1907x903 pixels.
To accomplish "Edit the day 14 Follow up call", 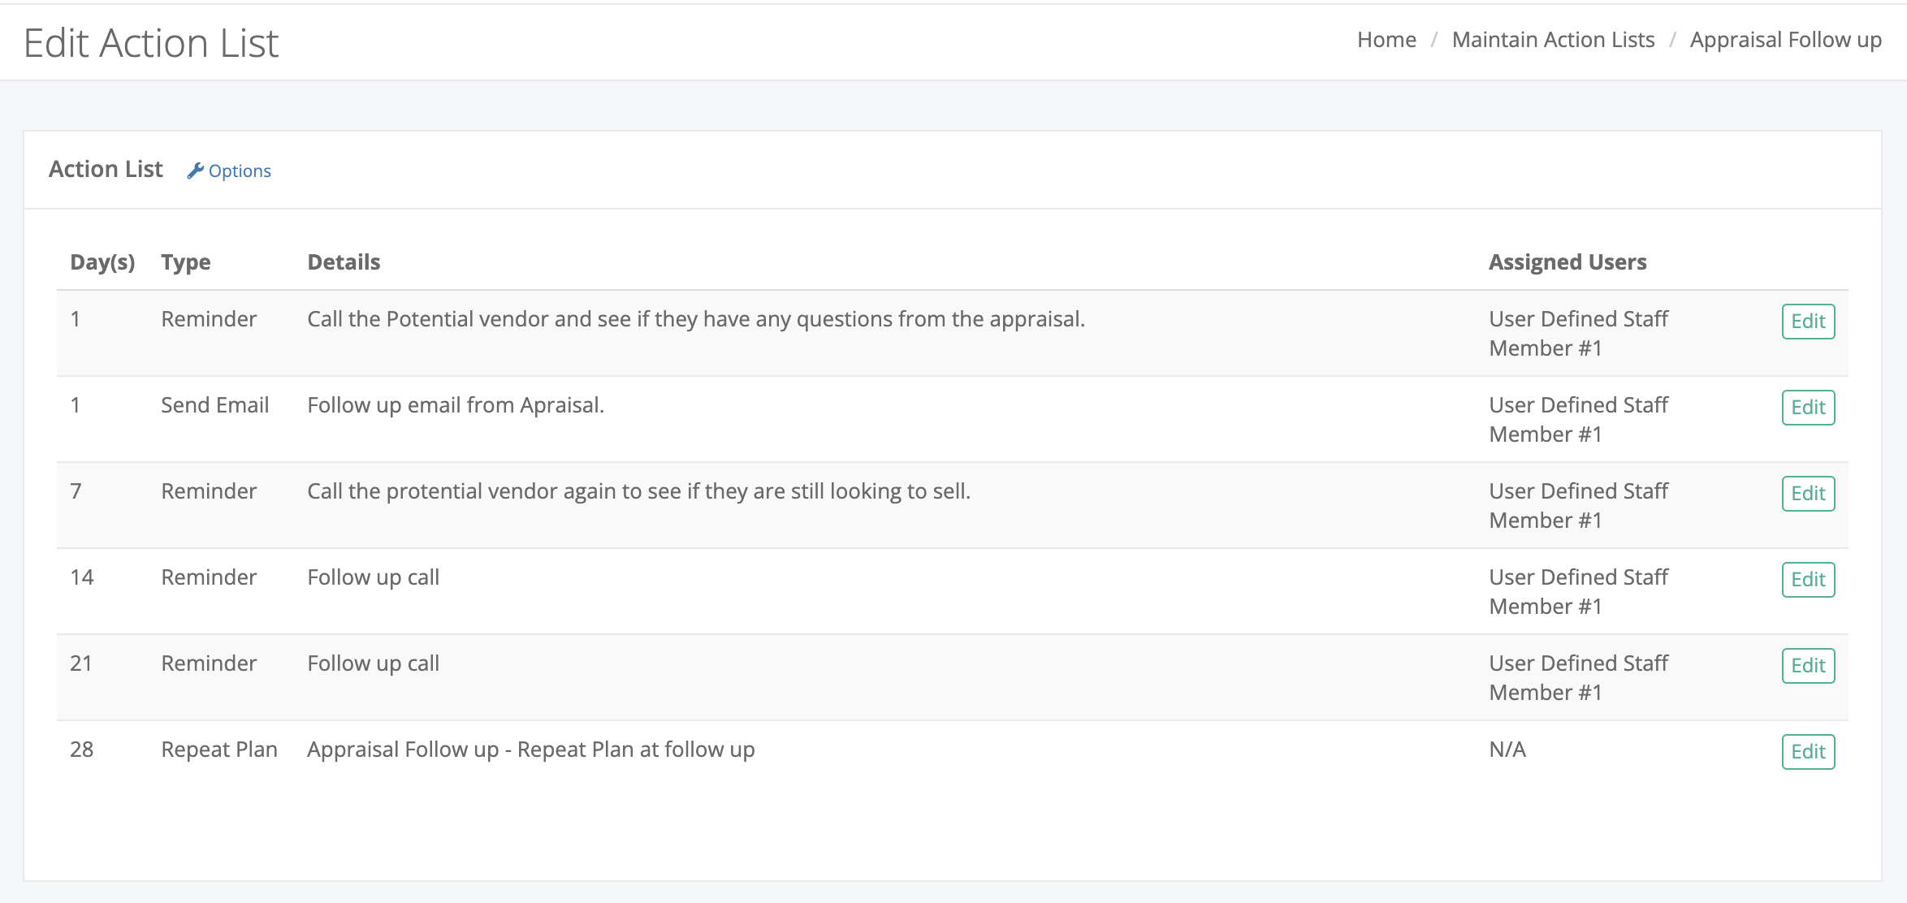I will tap(1808, 580).
